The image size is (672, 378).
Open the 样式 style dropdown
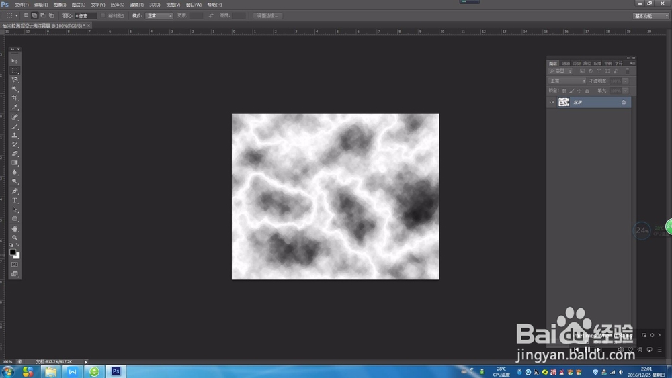tap(159, 16)
